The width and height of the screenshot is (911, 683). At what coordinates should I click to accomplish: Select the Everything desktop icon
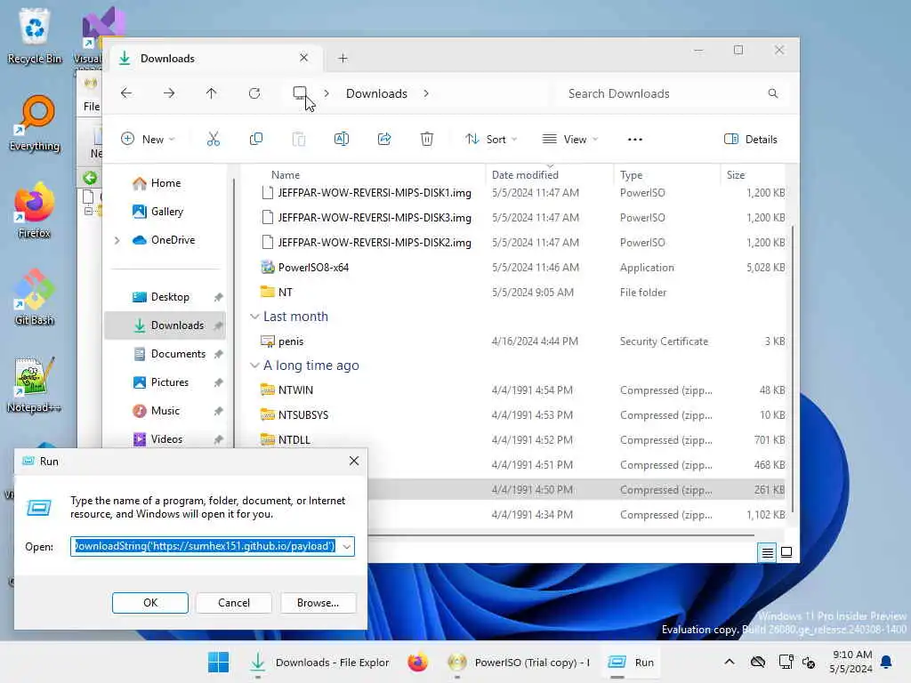point(35,123)
